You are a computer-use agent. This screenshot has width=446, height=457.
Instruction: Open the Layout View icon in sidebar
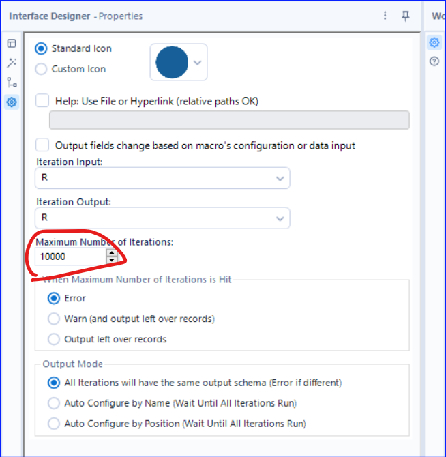click(12, 44)
